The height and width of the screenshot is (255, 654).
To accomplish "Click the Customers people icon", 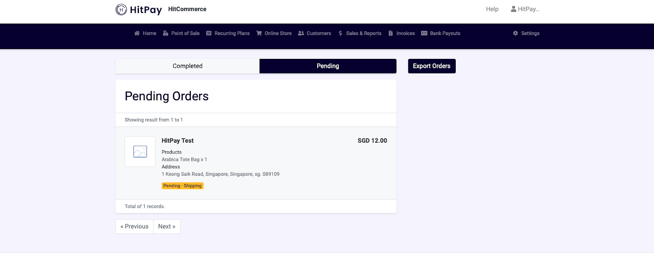I will pyautogui.click(x=301, y=34).
